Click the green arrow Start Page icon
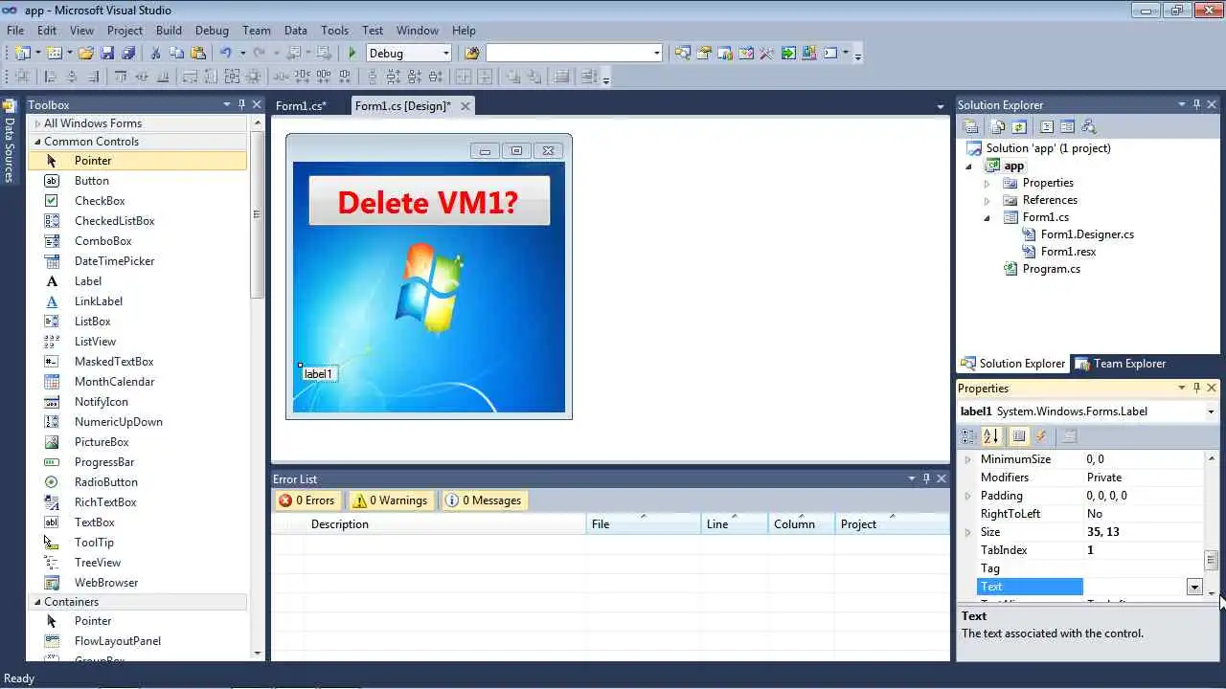 [788, 54]
